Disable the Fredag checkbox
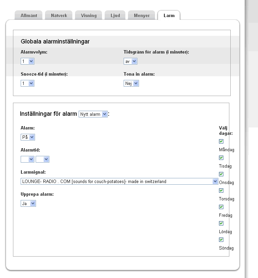This screenshot has width=258, height=278. tap(221, 207)
